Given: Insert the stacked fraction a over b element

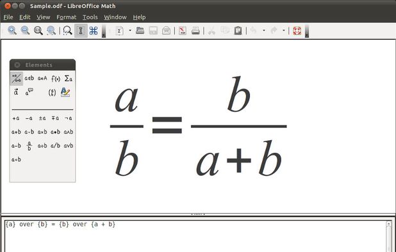Looking at the screenshot, I should tap(29, 146).
